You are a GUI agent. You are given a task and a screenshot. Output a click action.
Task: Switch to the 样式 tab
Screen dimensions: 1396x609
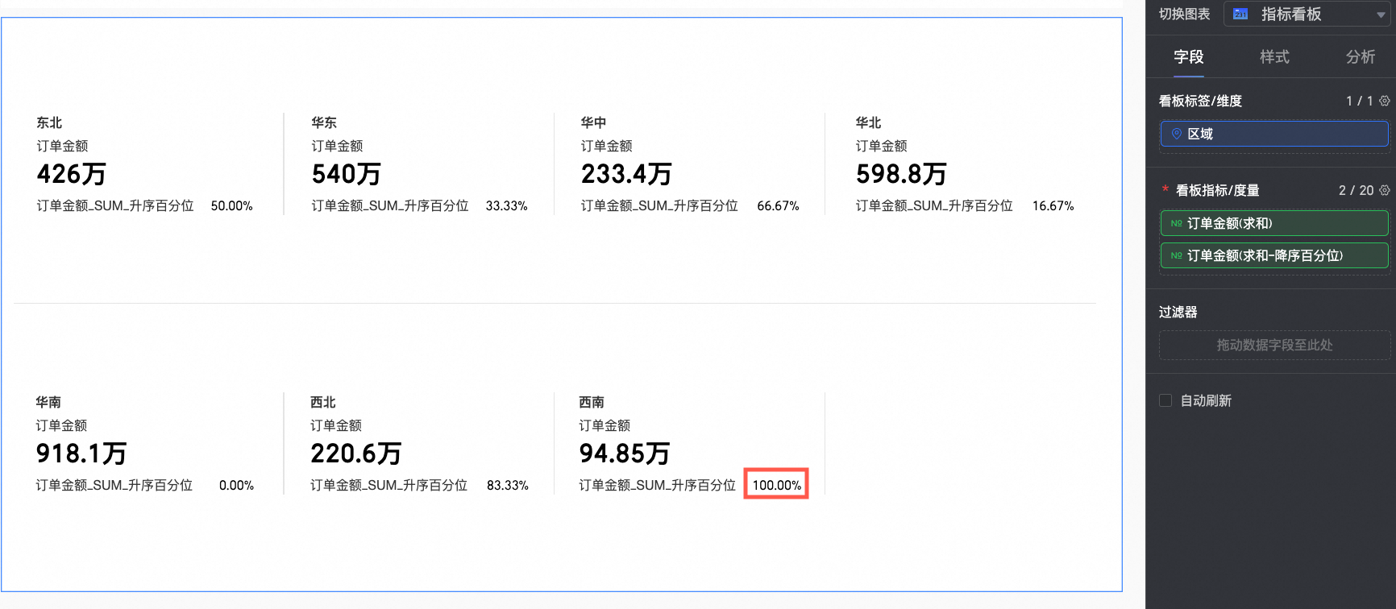click(1274, 56)
